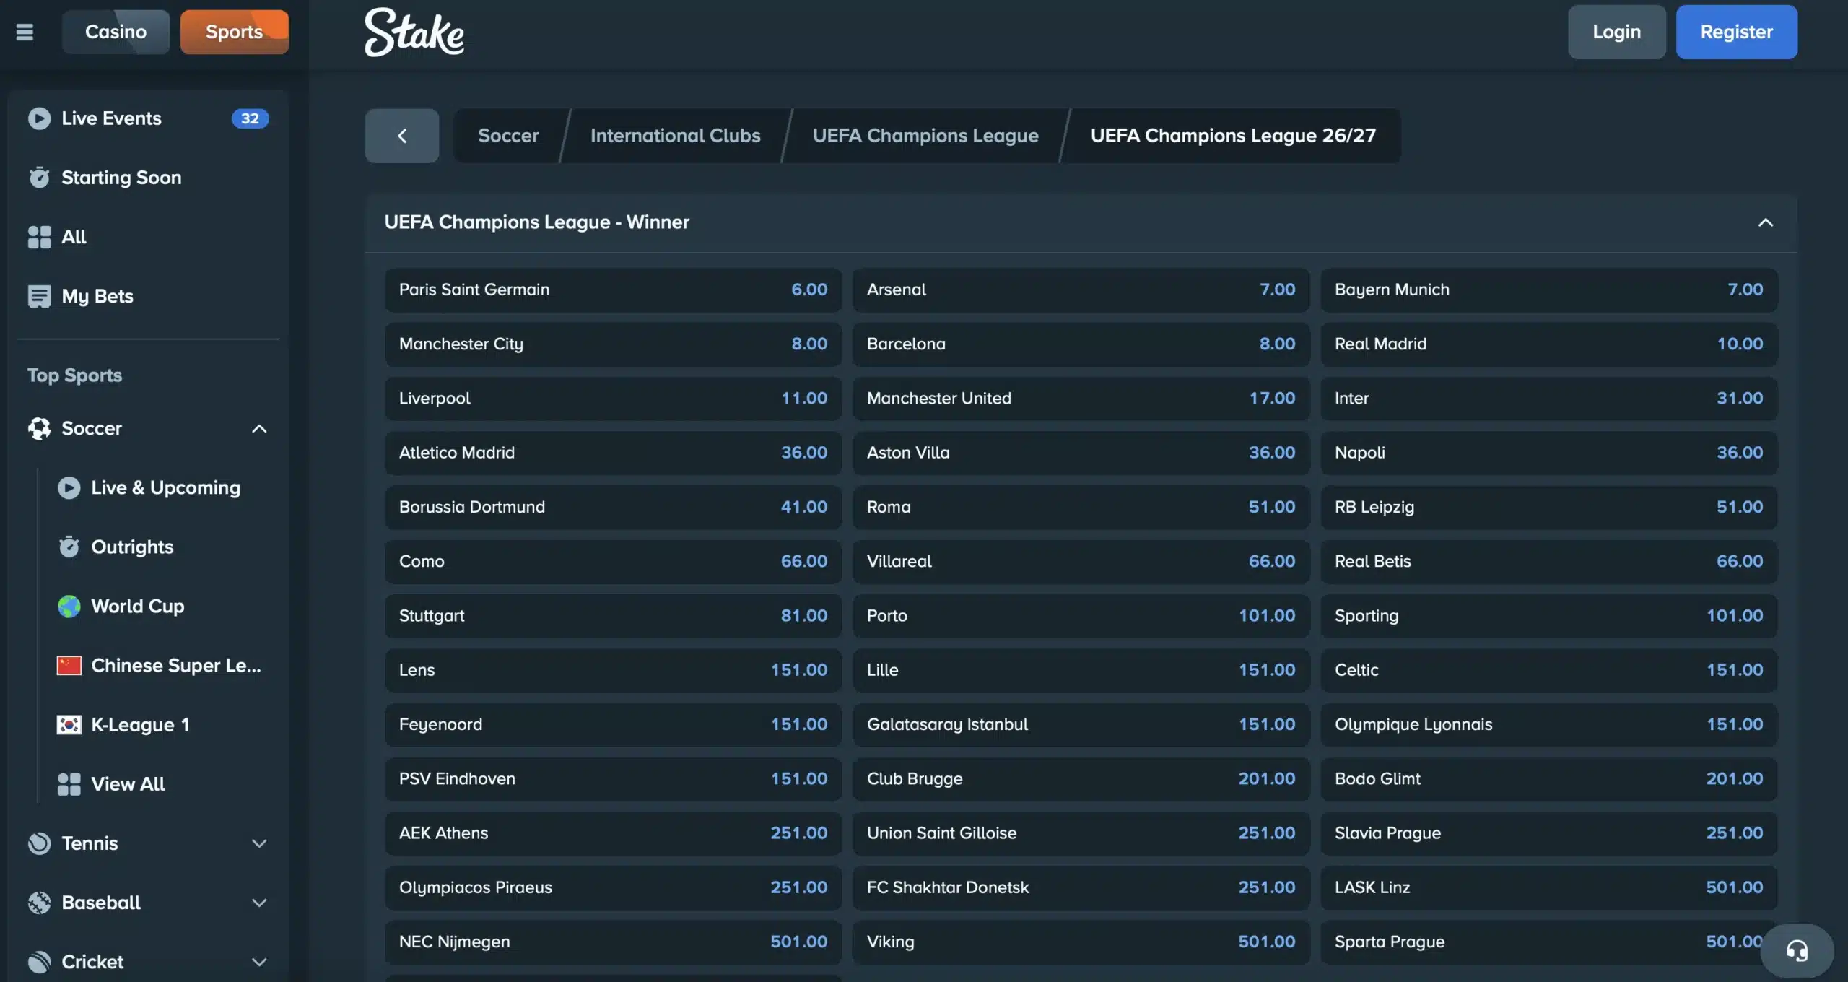This screenshot has height=982, width=1848.
Task: Click Top Sports heading text
Action: pyautogui.click(x=74, y=375)
